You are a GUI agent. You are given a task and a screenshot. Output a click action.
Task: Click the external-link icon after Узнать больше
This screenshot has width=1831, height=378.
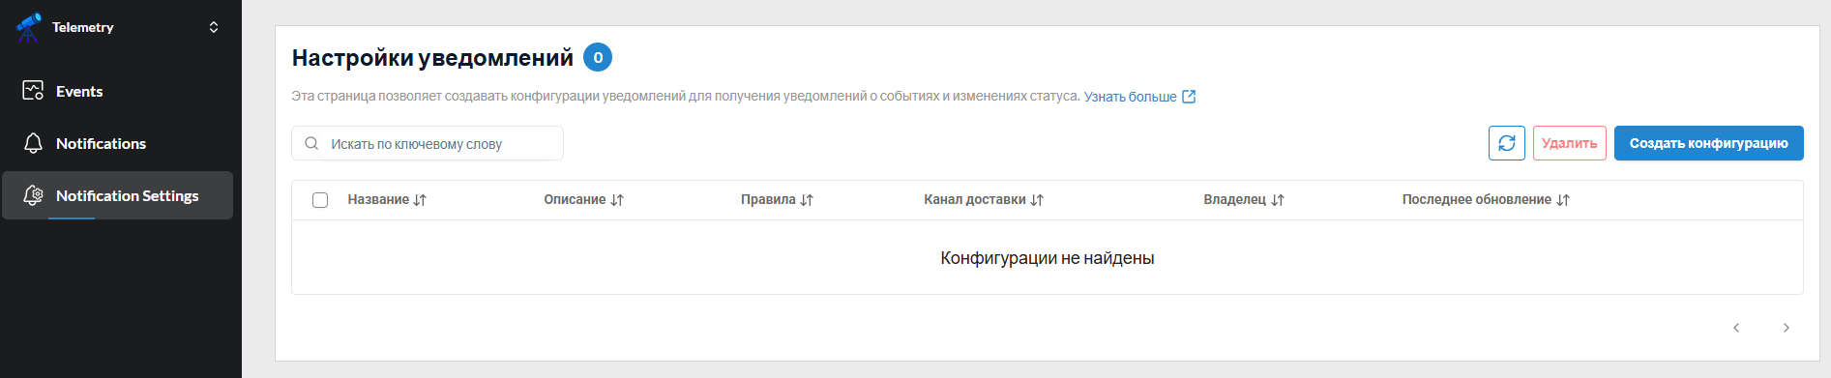click(1190, 97)
